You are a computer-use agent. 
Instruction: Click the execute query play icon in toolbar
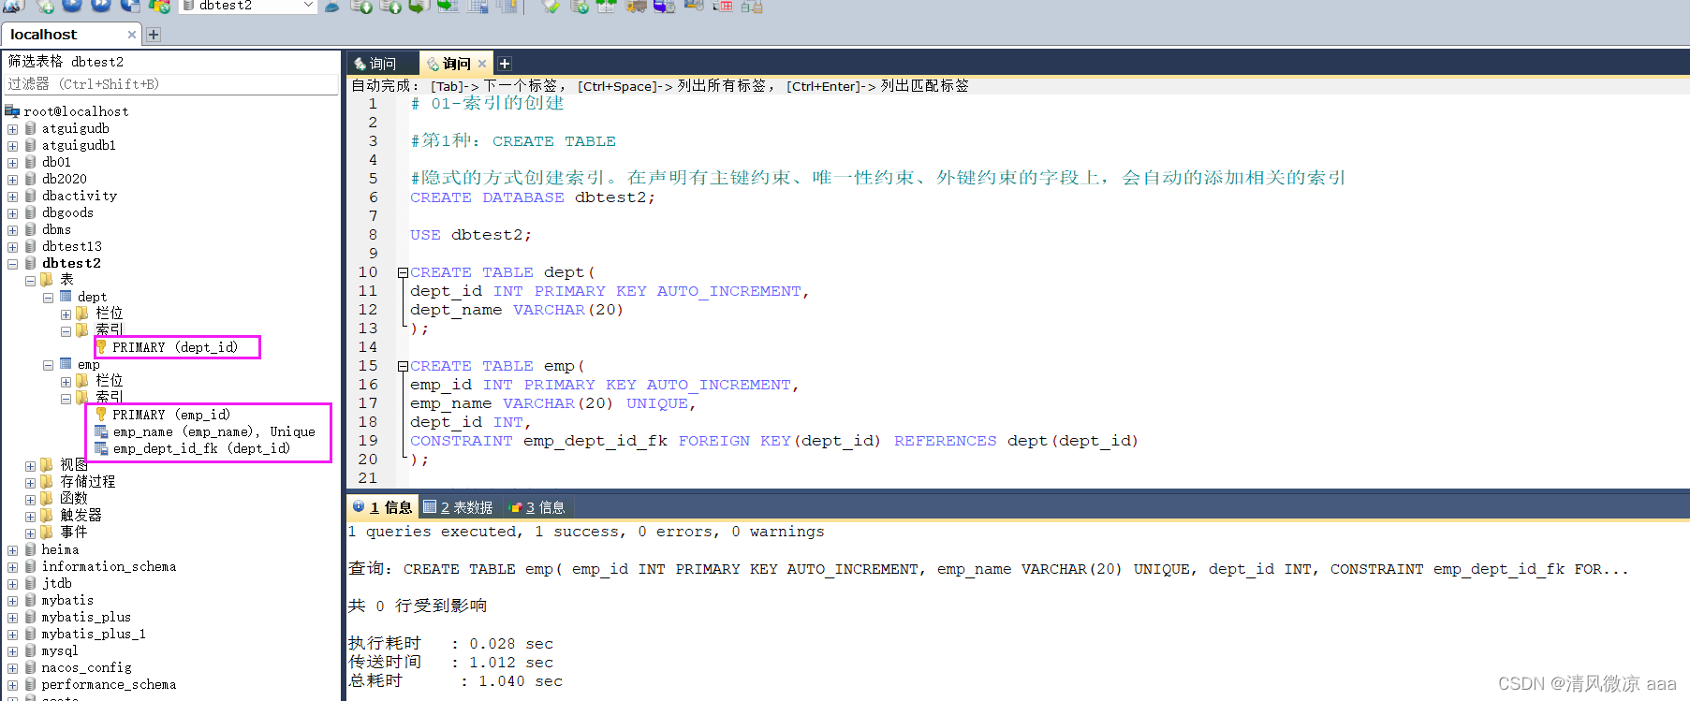pos(72,5)
